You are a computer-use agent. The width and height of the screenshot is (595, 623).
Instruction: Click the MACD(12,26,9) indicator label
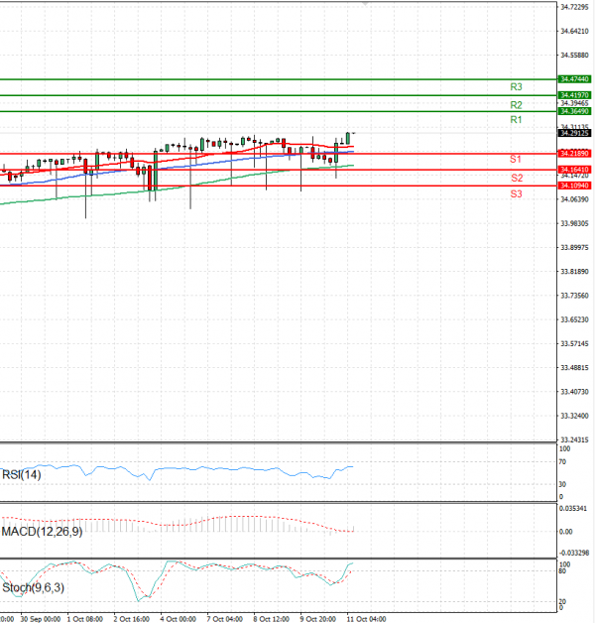point(42,532)
